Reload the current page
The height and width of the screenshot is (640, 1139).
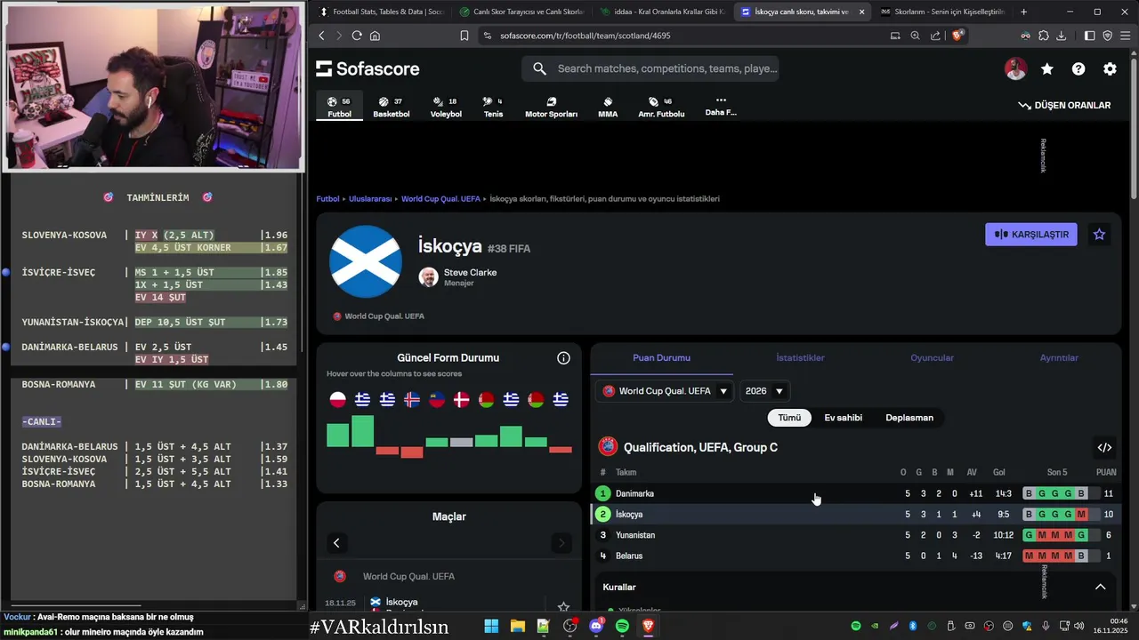point(357,36)
